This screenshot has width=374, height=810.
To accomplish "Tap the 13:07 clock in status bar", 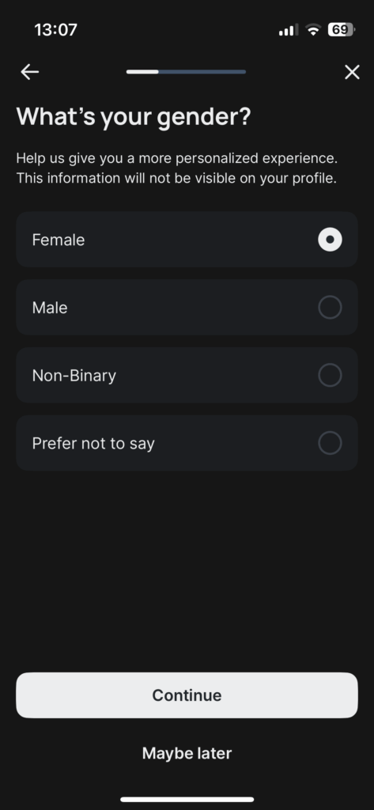I will pyautogui.click(x=56, y=30).
